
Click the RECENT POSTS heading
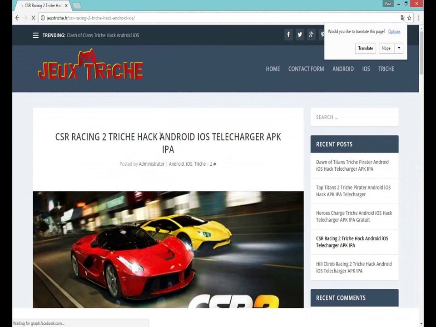click(334, 144)
